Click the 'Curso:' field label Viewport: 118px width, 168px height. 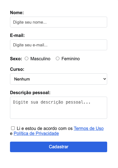click(17, 69)
